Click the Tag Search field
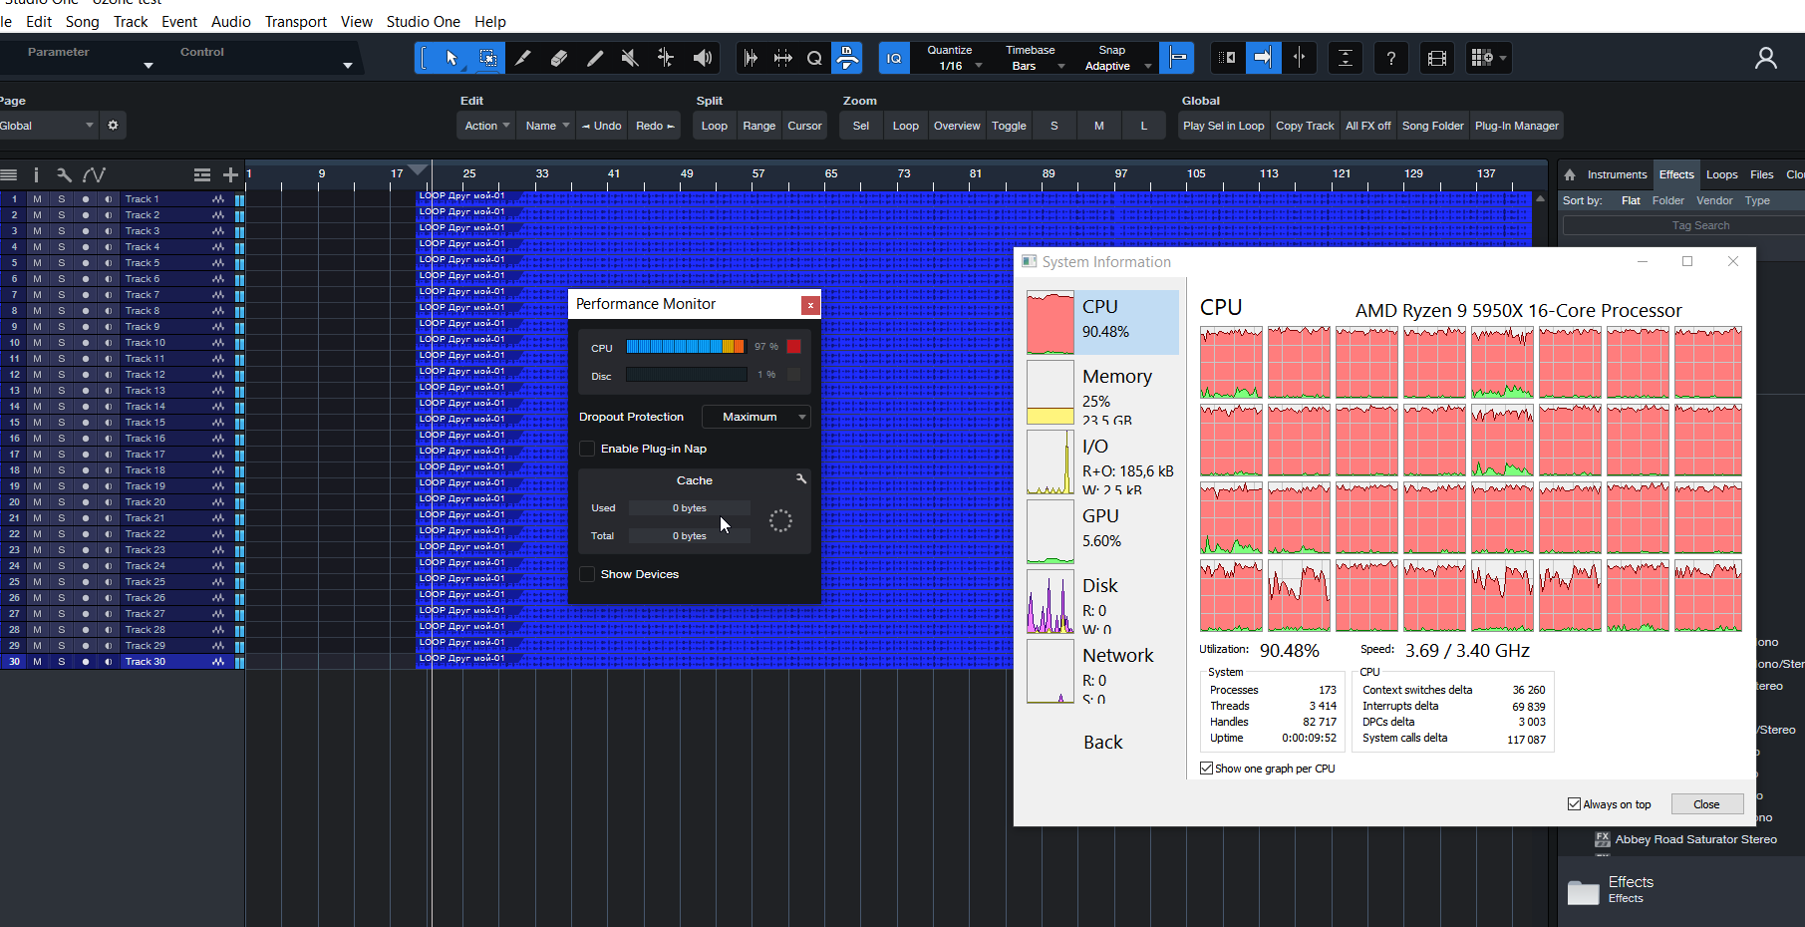Viewport: 1805px width, 927px height. tap(1699, 225)
